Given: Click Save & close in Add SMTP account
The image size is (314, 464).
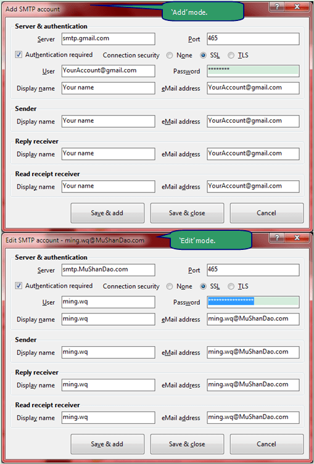Looking at the screenshot, I should point(187,213).
